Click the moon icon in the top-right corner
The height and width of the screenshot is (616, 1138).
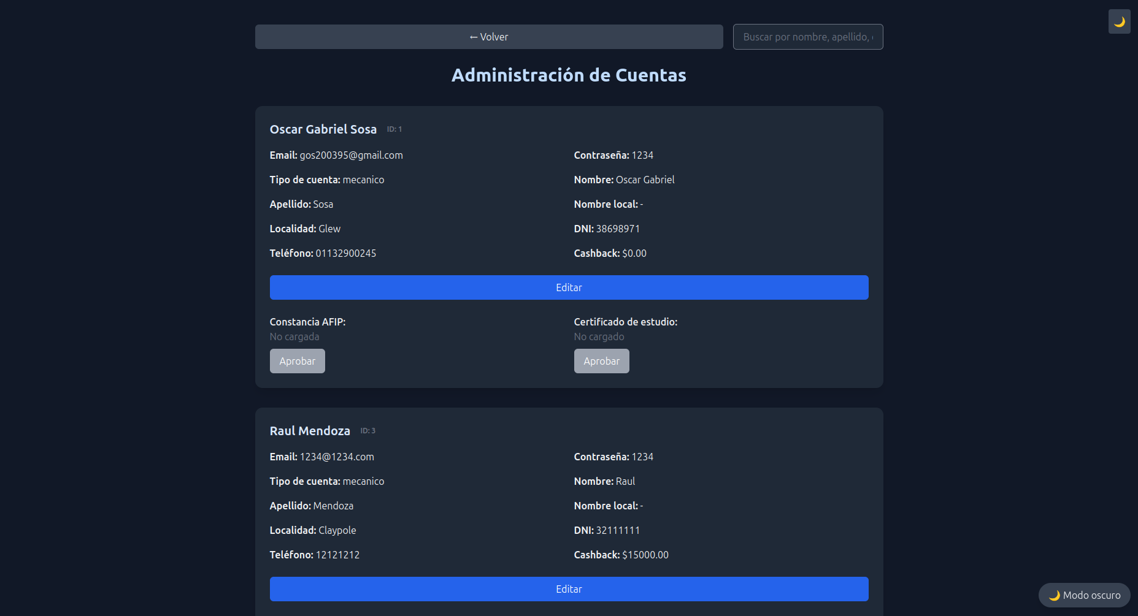click(x=1119, y=21)
